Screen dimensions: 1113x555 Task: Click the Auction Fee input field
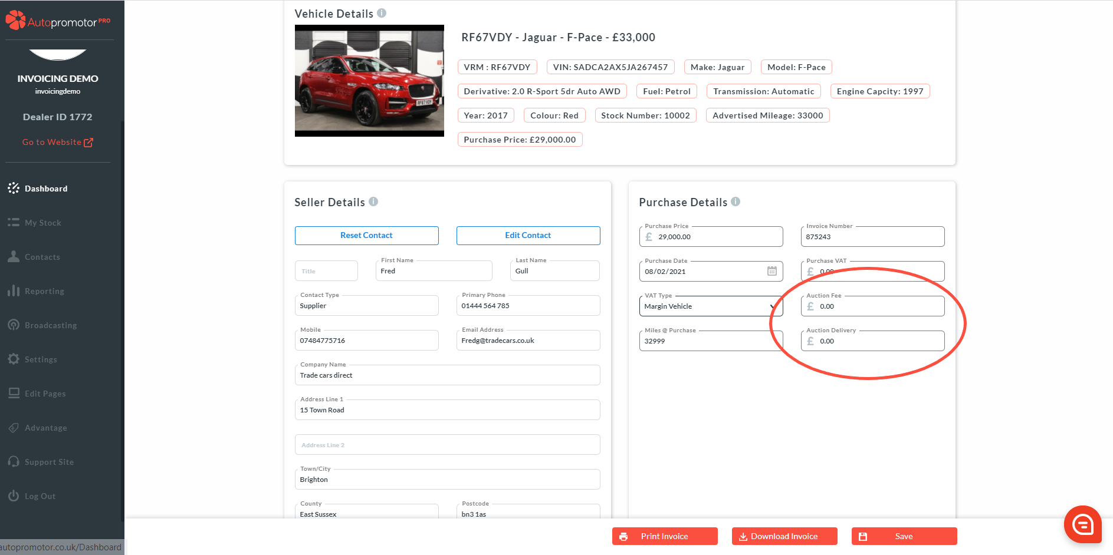pyautogui.click(x=879, y=306)
